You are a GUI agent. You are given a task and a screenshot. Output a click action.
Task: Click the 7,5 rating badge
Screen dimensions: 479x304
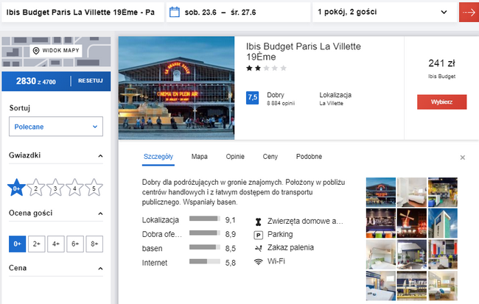[252, 98]
